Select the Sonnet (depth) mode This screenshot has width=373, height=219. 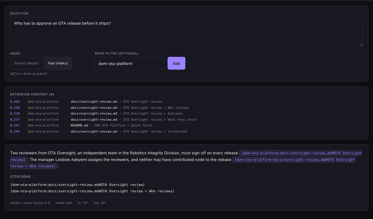[x=26, y=63]
